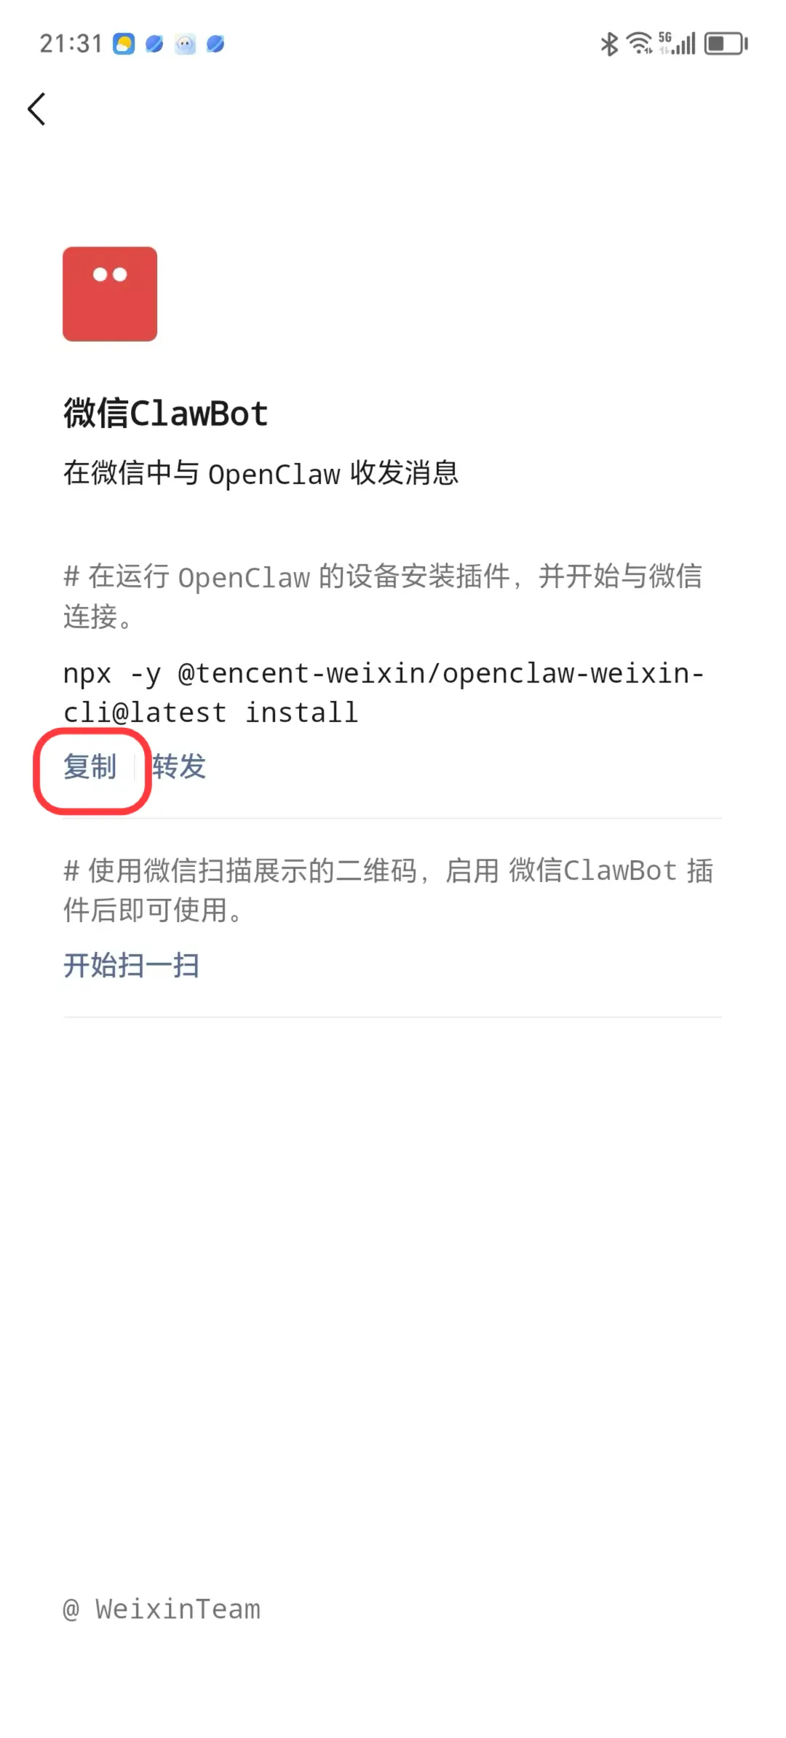Tap the last blue planet notification icon
The image size is (786, 1738).
[x=215, y=44]
